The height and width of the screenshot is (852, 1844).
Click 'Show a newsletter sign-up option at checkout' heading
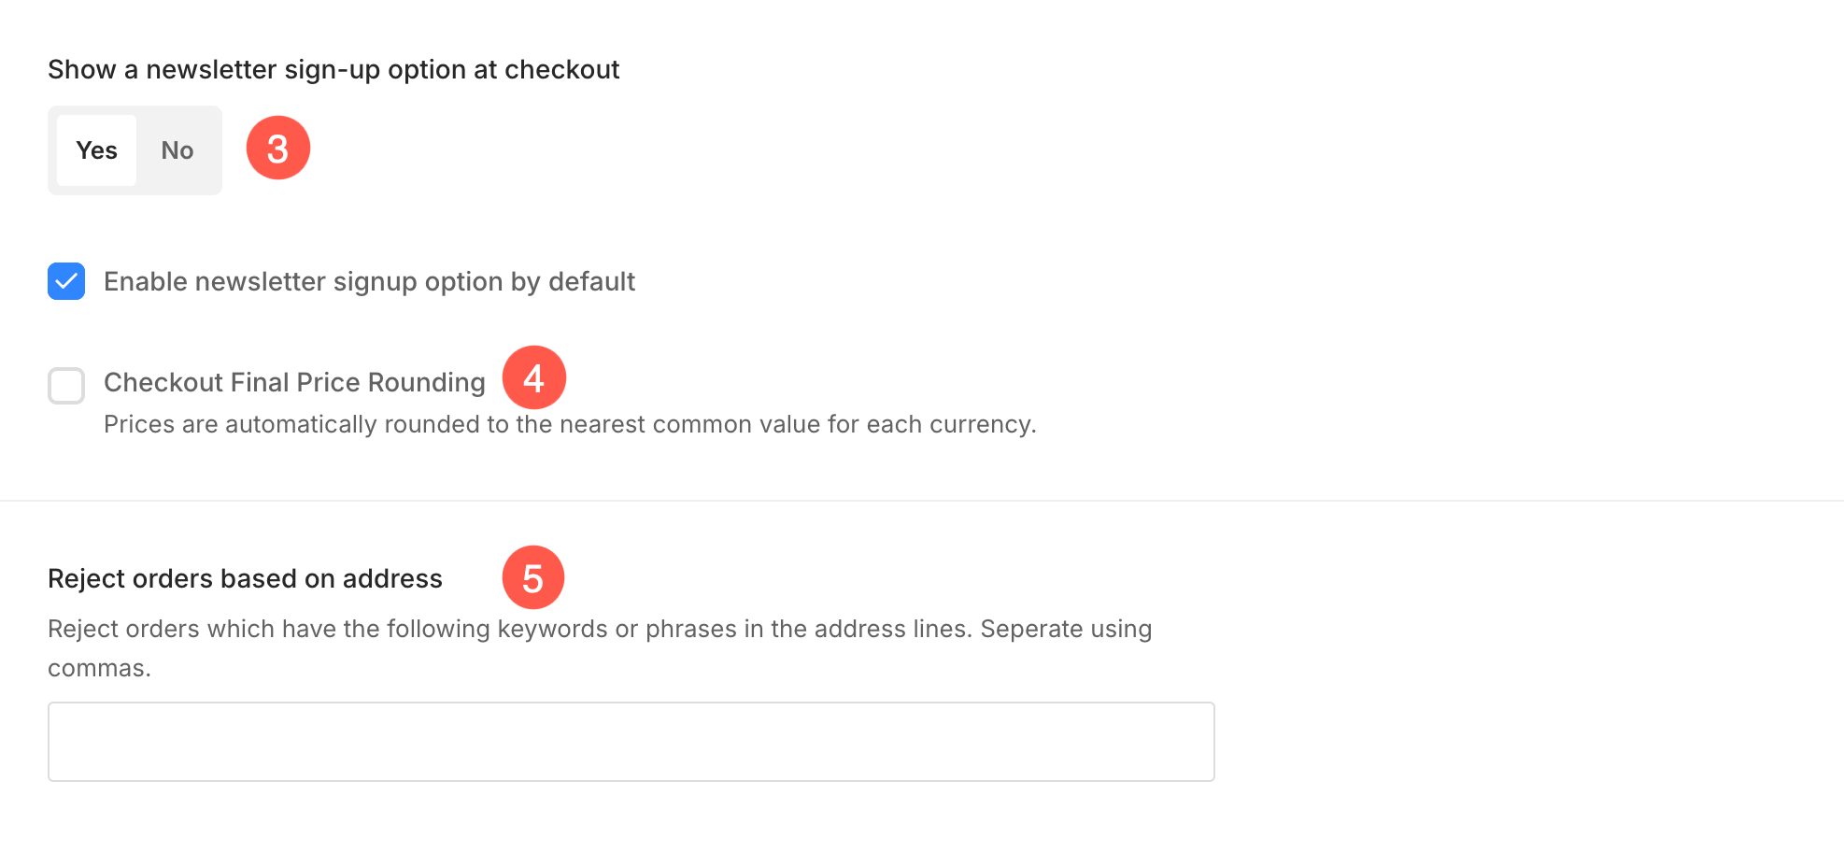(x=333, y=70)
